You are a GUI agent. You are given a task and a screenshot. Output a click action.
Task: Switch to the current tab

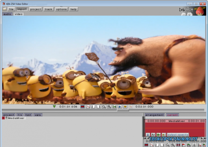[172, 115]
